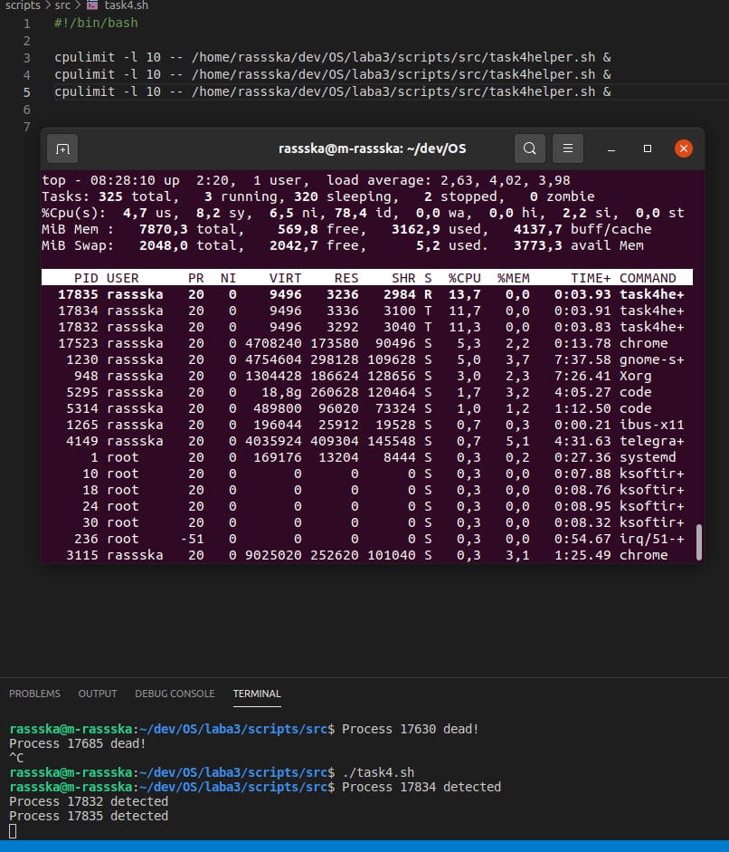The height and width of the screenshot is (852, 729).
Task: Click the 'Xorg' command entry
Action: 635,376
